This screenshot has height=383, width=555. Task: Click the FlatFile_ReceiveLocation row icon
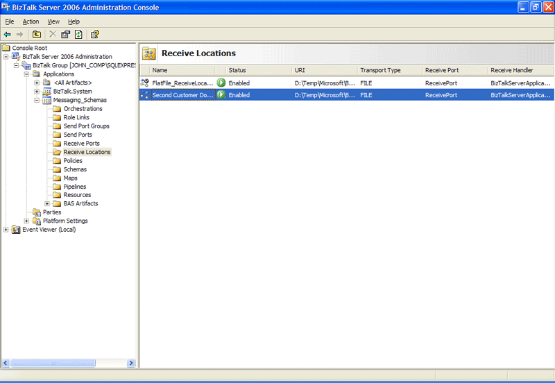coord(145,83)
